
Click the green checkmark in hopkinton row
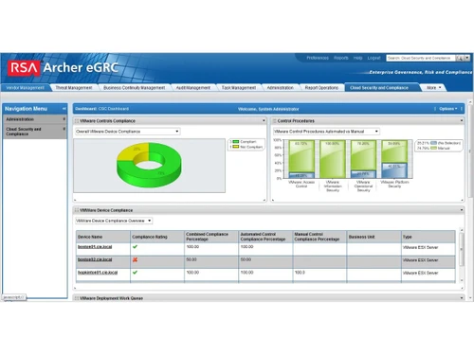pyautogui.click(x=135, y=272)
